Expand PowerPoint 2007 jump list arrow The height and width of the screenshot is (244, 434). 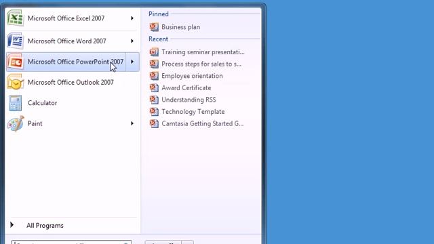[x=132, y=62]
